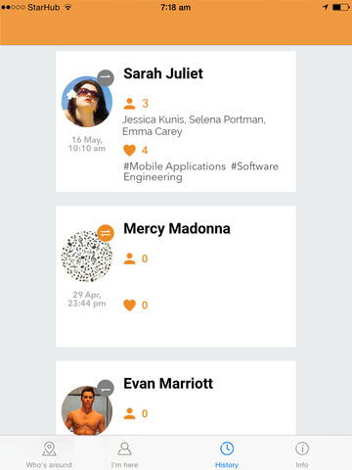The height and width of the screenshot is (470, 352).
Task: Open Sarah Juliet's name heading
Action: pyautogui.click(x=163, y=73)
